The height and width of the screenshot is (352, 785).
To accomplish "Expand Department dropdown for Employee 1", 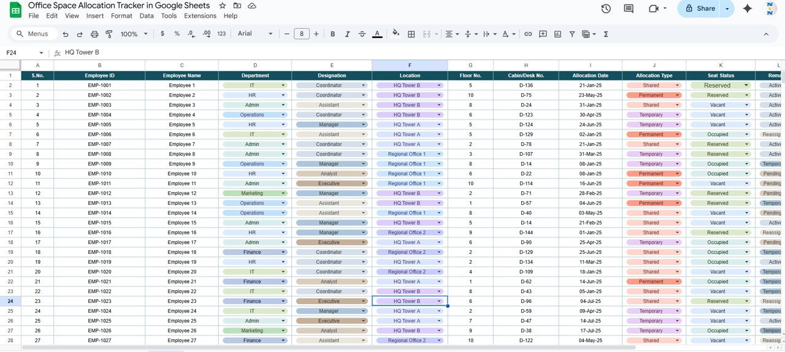I will point(283,86).
